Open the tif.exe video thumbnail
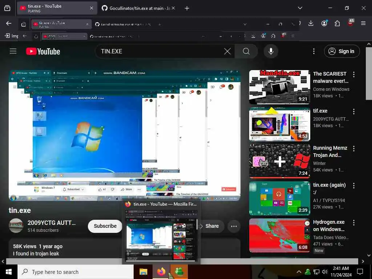The width and height of the screenshot is (372, 279). pos(279,124)
